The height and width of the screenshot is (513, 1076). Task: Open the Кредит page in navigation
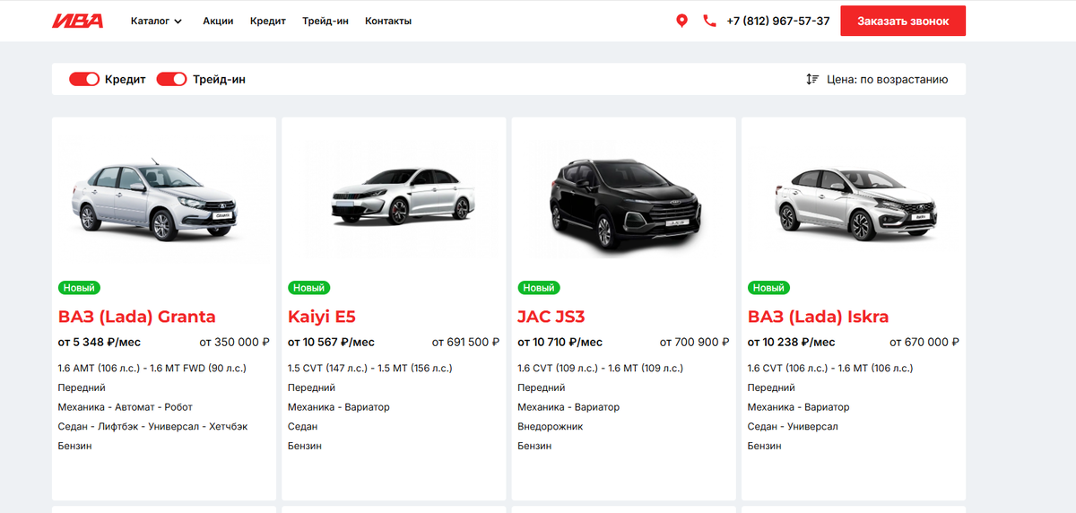pyautogui.click(x=268, y=21)
